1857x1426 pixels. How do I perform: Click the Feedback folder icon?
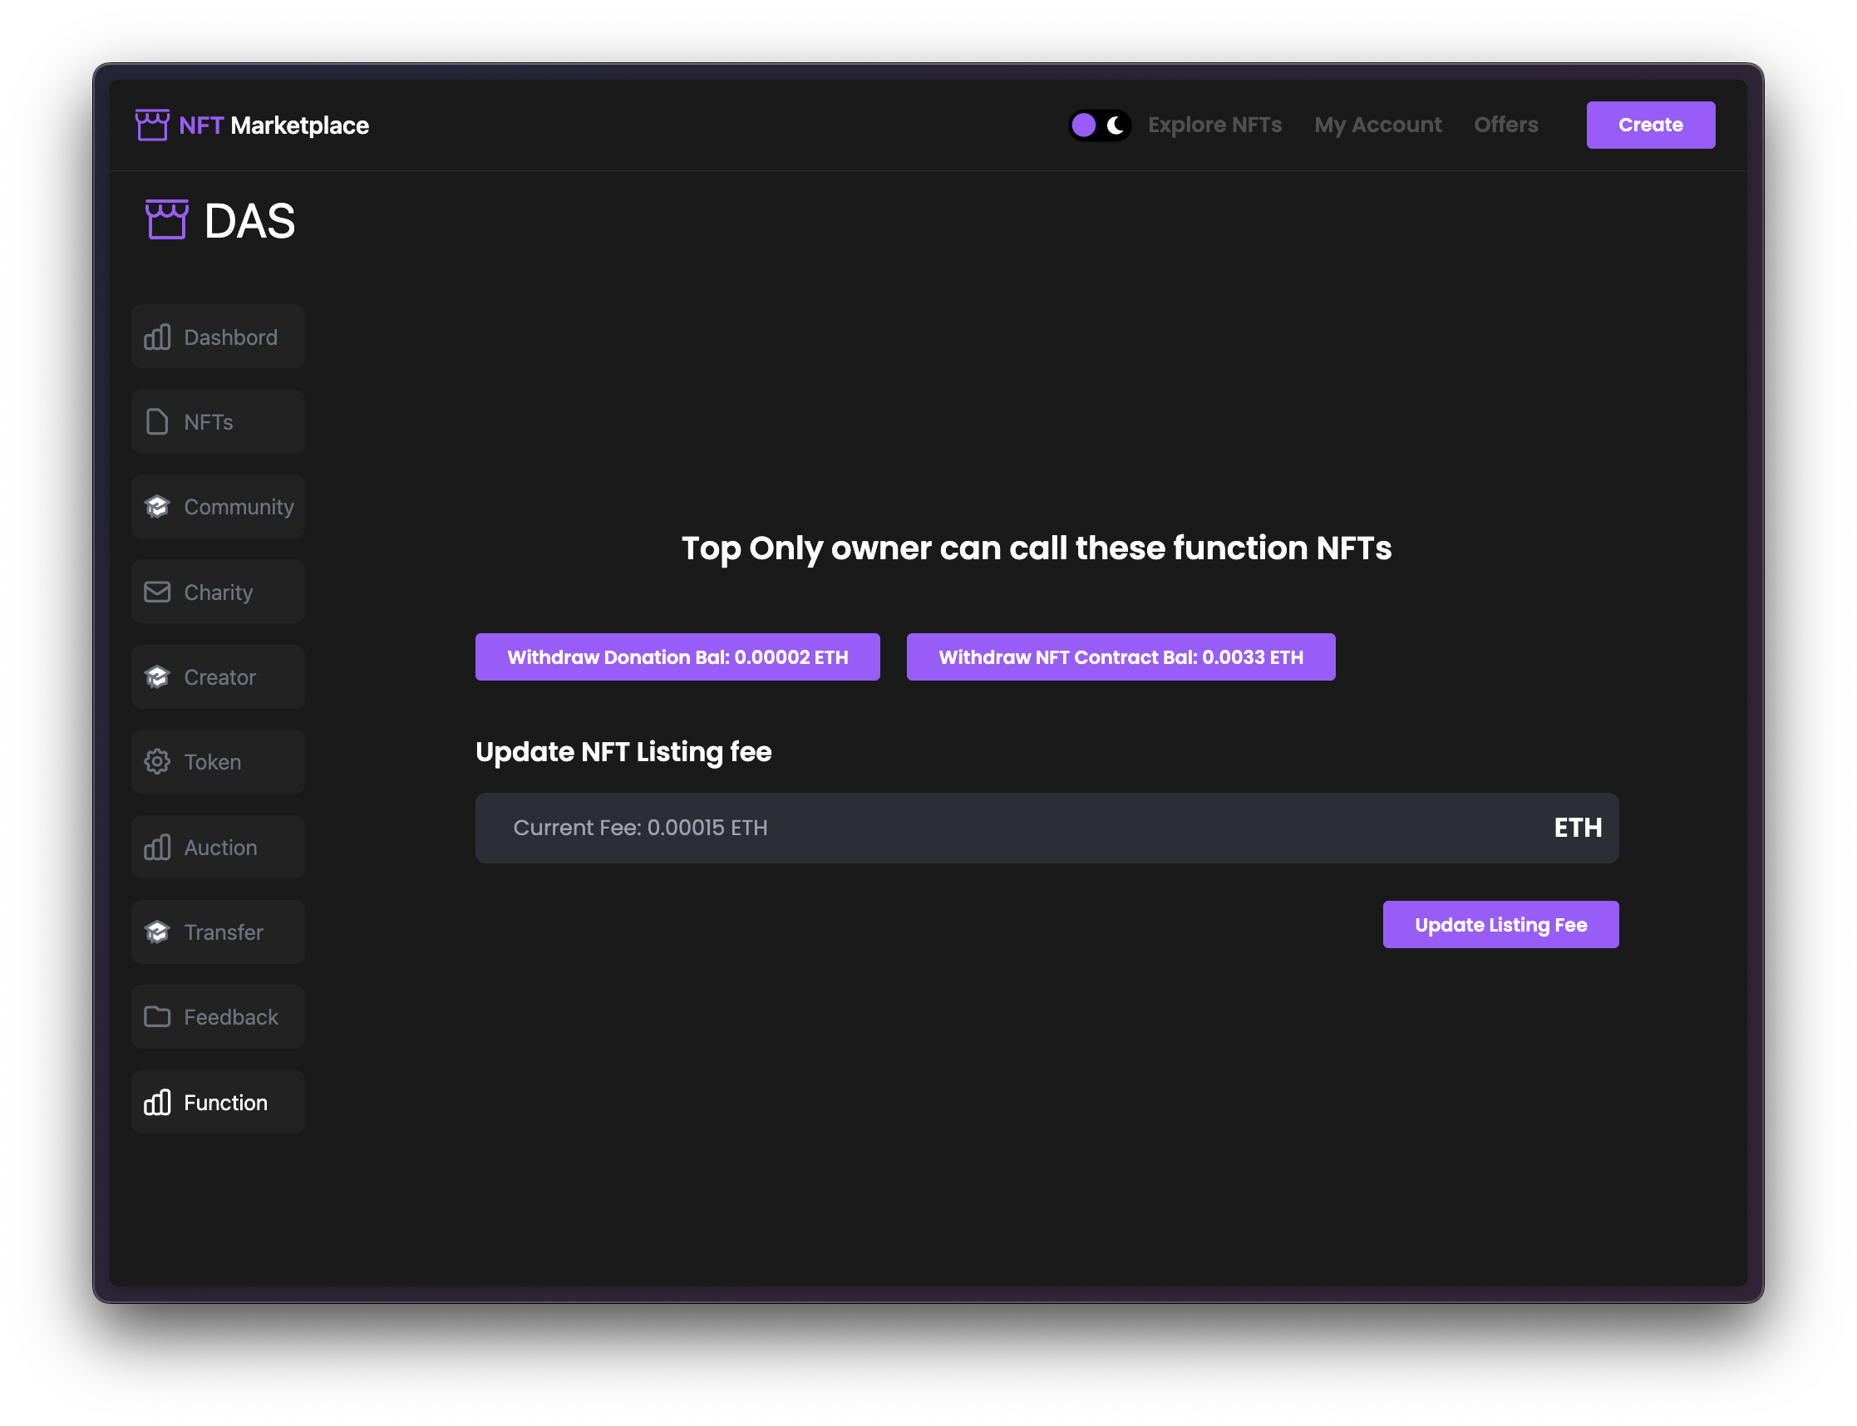157,1017
